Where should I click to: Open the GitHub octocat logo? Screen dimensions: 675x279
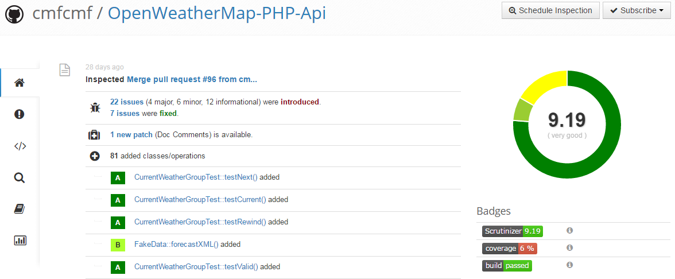[14, 14]
